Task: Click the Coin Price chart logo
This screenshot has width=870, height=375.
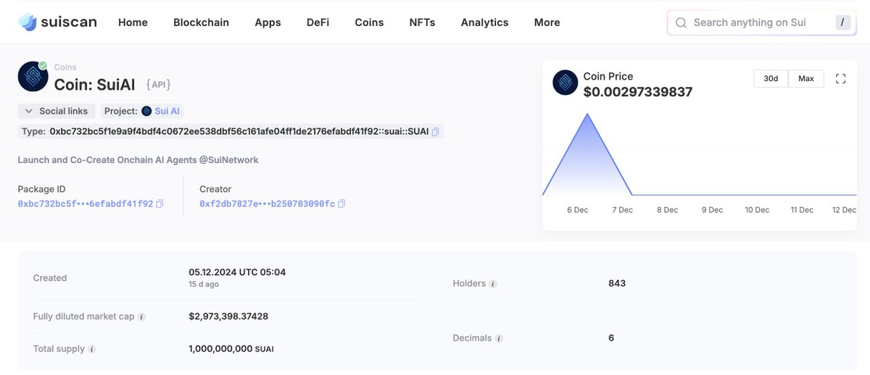Action: pos(565,83)
